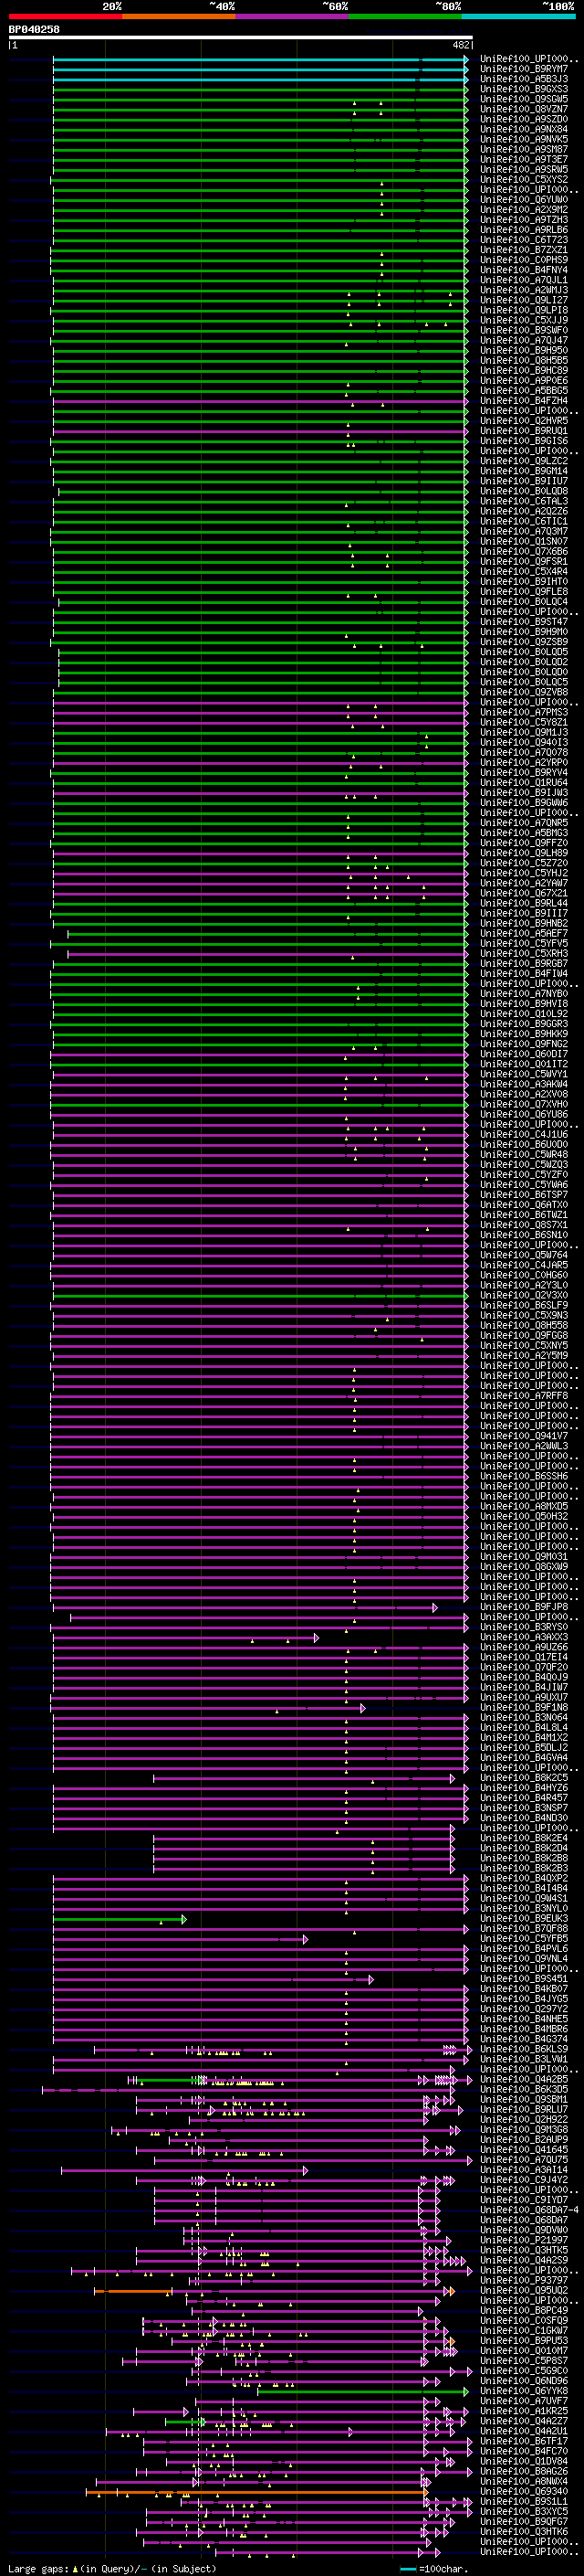Image resolution: width=584 pixels, height=2576 pixels.
Task: Click the UniRef100_C5XJJ9 label
Action: pos(524,320)
